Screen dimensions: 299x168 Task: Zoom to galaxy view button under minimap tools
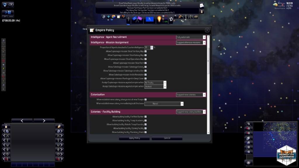pos(249,163)
